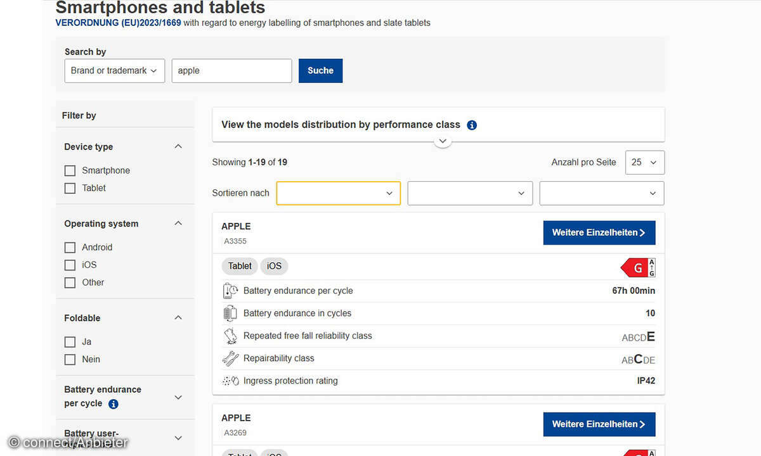Click the battery endurance per cycle clock icon
The image size is (761, 456).
(230, 291)
